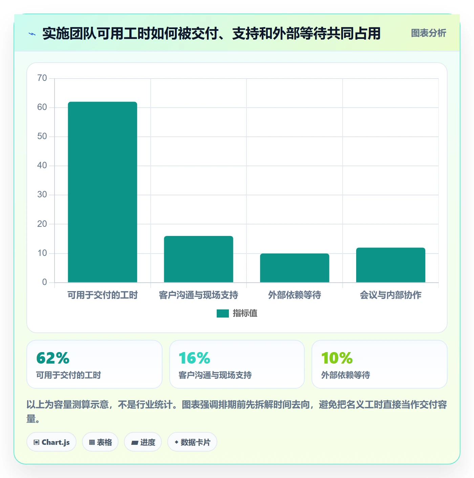The image size is (474, 478).
Task: Click the teal legend color swatch
Action: tap(223, 313)
